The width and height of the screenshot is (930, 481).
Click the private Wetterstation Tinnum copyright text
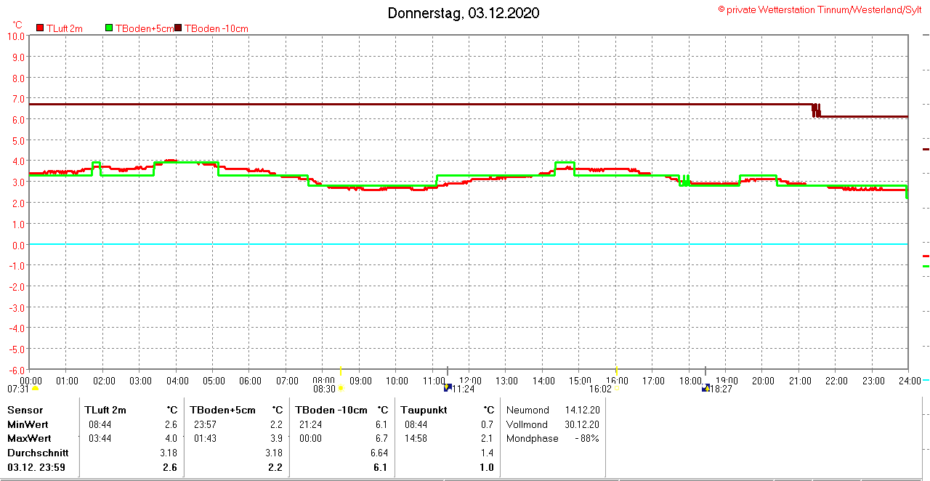(x=820, y=9)
